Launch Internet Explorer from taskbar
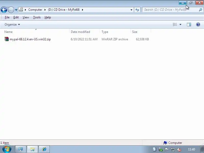The height and width of the screenshot is (153, 204). [44, 149]
